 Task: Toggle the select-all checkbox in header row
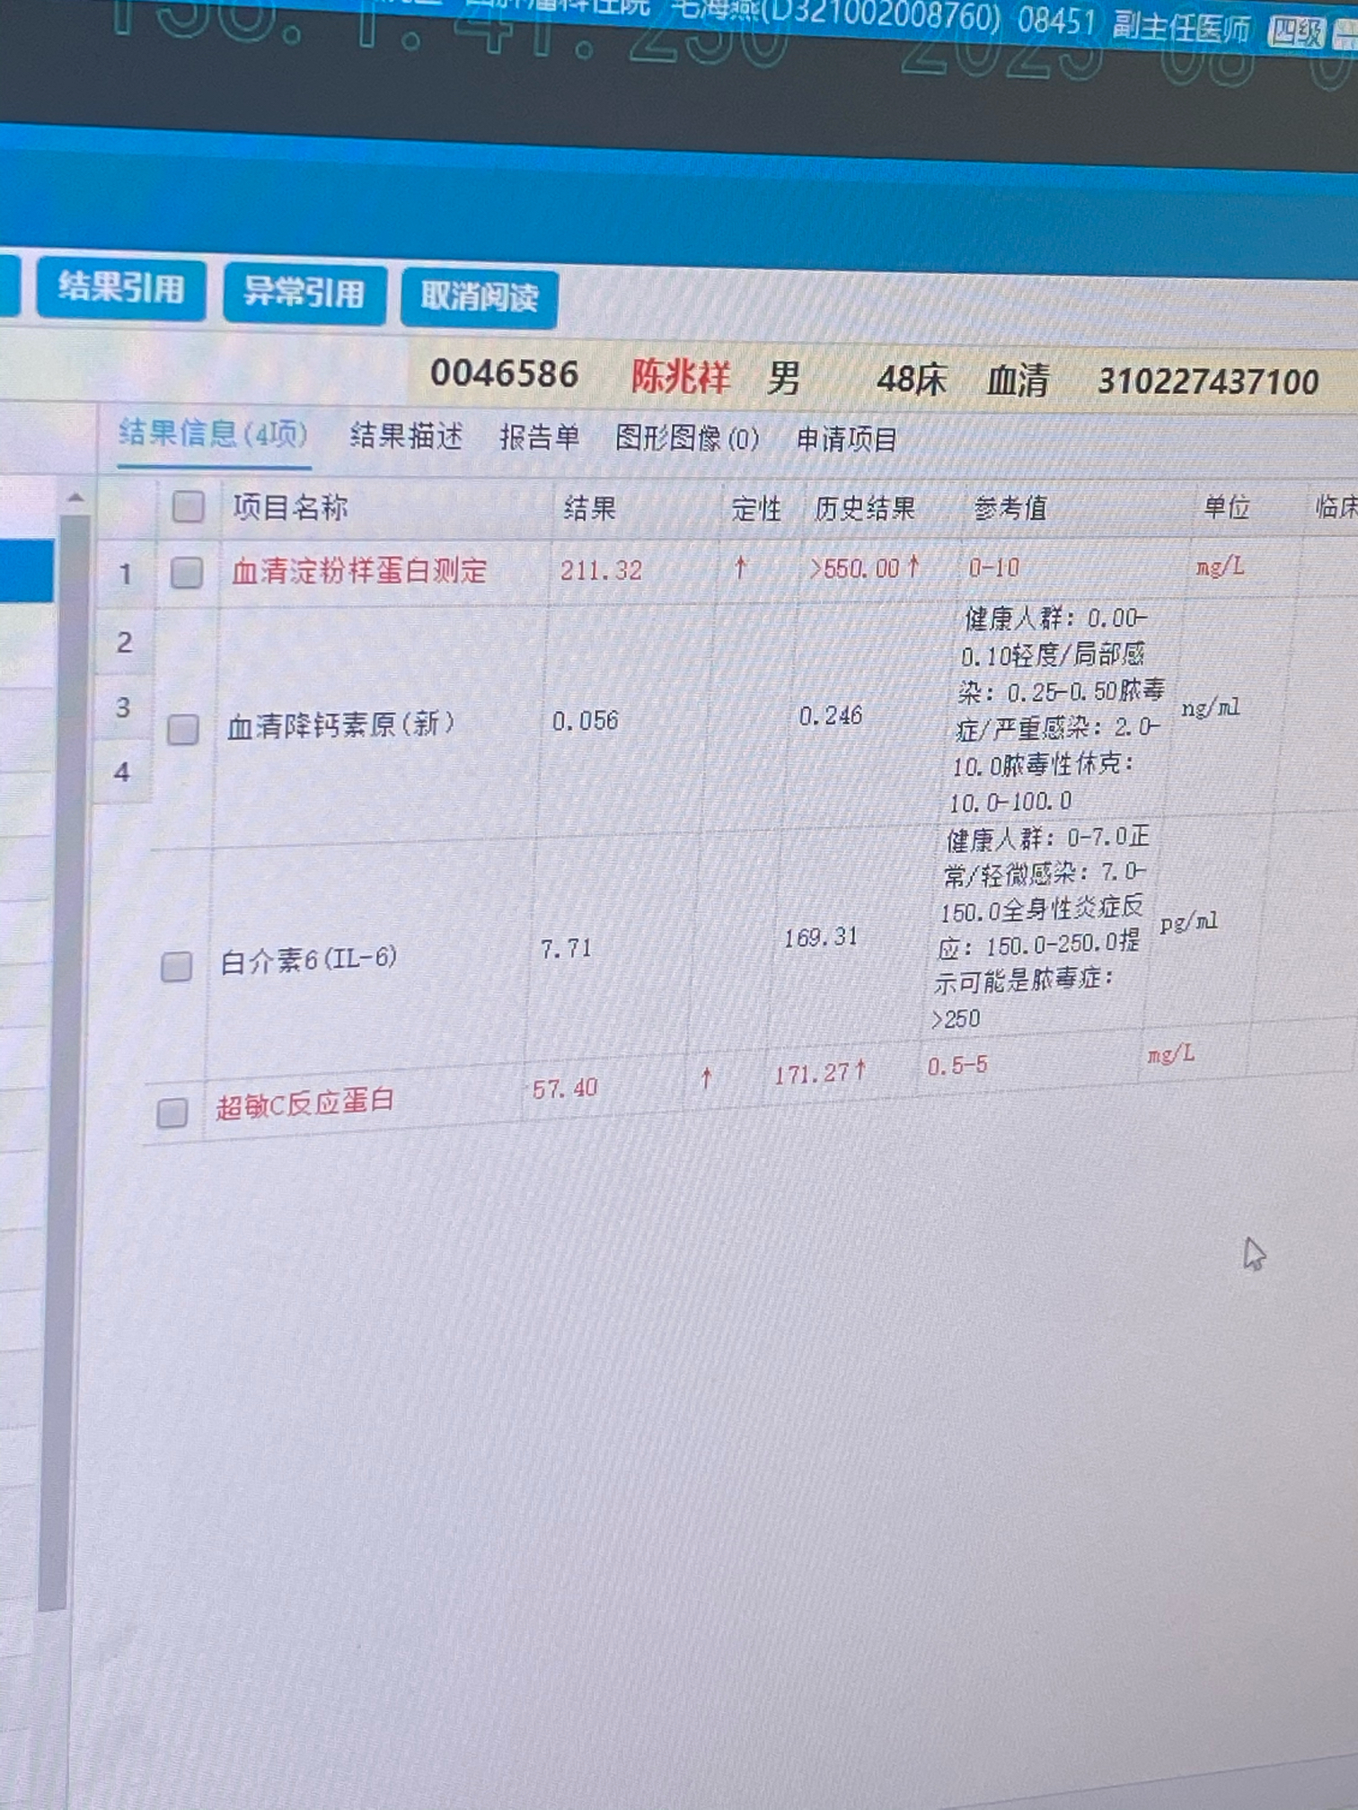[x=188, y=507]
